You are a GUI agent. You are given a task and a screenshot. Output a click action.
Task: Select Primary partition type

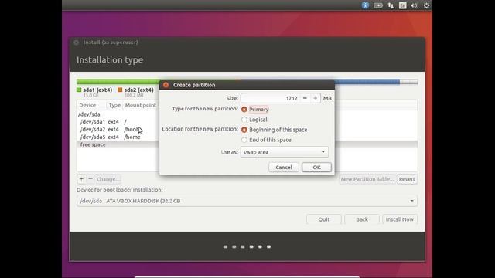[244, 110]
